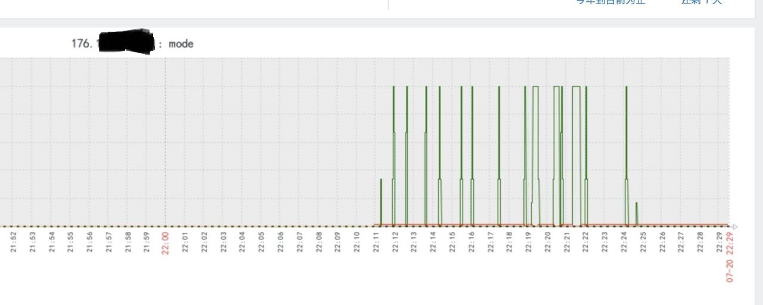Click the 22:01 time axis label

tap(185, 241)
